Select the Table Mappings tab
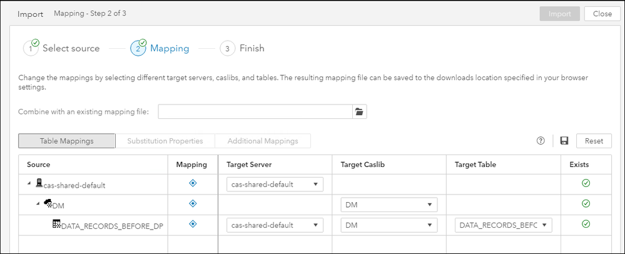The width and height of the screenshot is (625, 254). pos(66,141)
